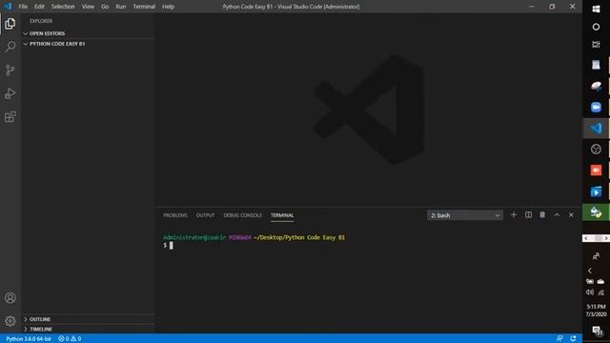Screen dimensions: 610x343
Task: Open the Extensions view
Action: tap(10, 116)
